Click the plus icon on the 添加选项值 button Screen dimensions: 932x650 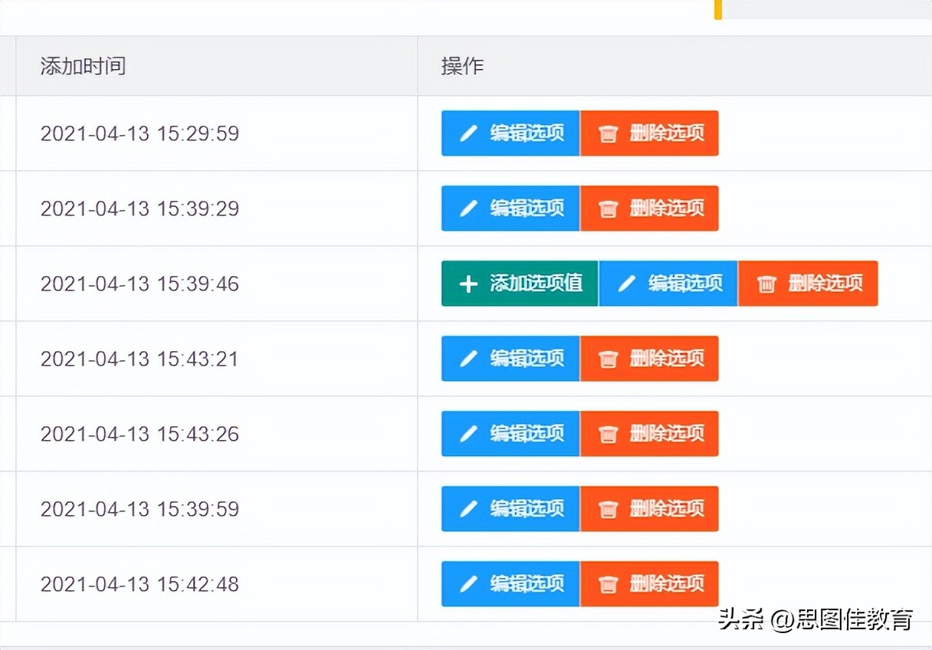point(468,283)
